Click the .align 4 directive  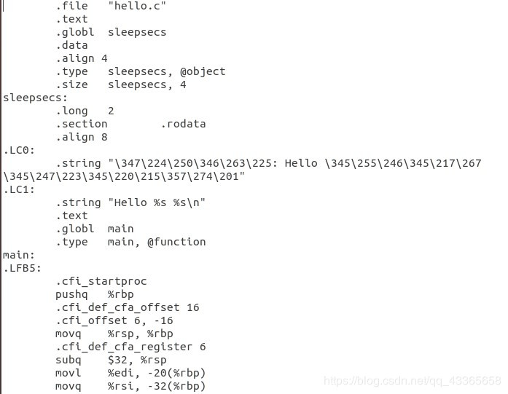[x=82, y=58]
